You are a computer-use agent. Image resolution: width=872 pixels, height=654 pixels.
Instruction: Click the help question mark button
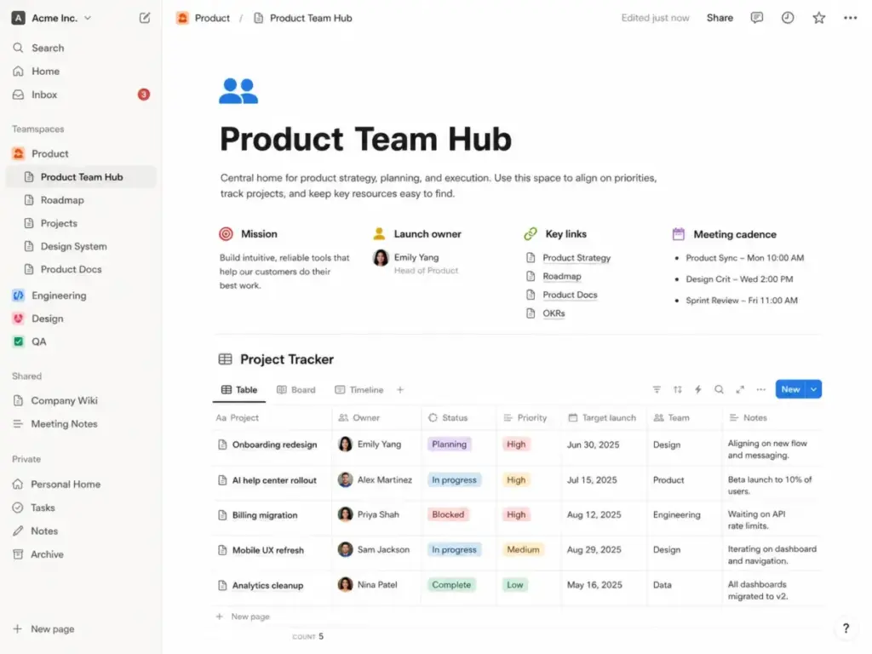click(x=846, y=628)
